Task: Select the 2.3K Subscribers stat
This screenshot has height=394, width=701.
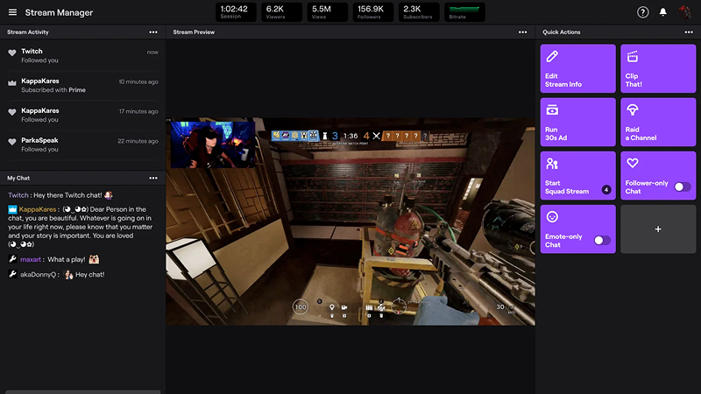Action: [419, 12]
